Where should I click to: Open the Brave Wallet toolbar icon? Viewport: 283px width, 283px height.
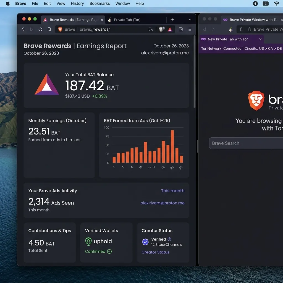pos(181,29)
